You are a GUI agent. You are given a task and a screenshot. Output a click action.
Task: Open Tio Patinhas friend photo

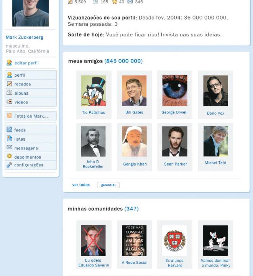pos(93,90)
